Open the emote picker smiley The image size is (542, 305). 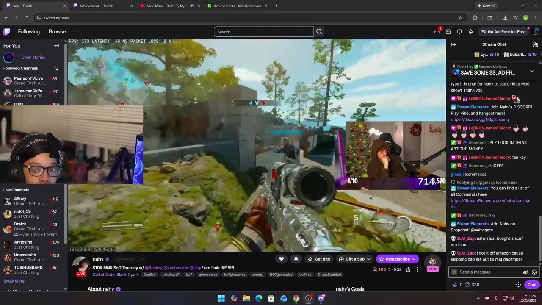534,272
